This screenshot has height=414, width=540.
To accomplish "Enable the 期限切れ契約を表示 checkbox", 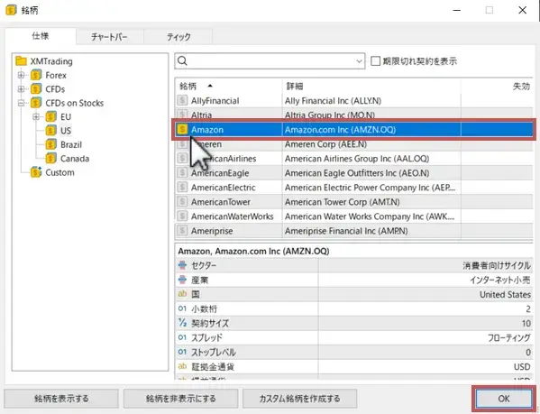I will pyautogui.click(x=375, y=61).
